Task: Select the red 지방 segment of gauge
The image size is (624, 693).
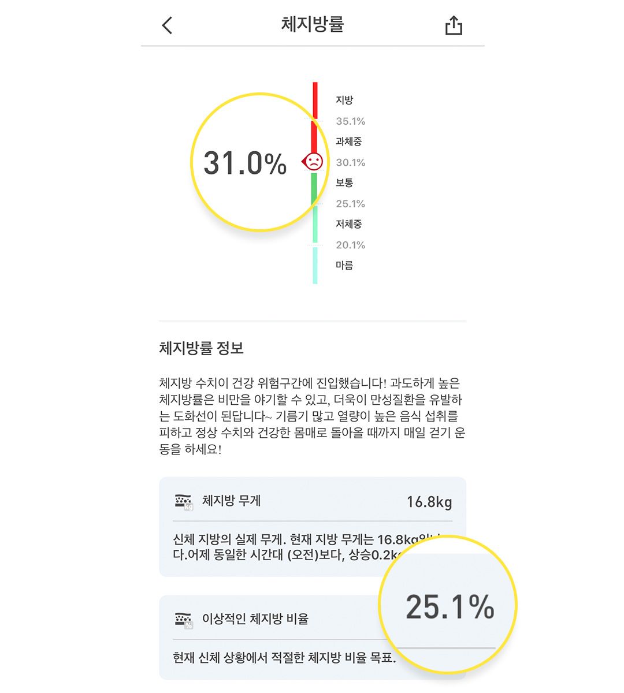Action: tap(315, 100)
